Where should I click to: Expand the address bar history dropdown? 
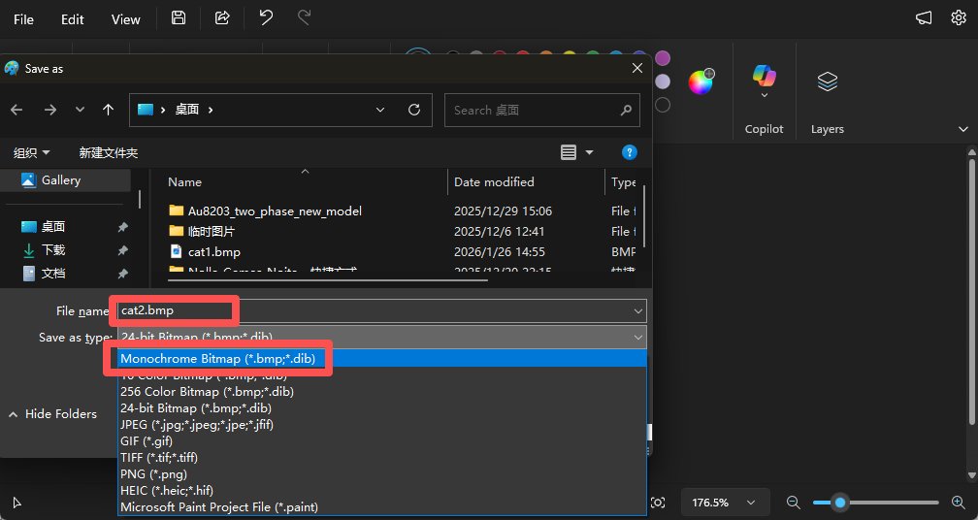tap(380, 110)
